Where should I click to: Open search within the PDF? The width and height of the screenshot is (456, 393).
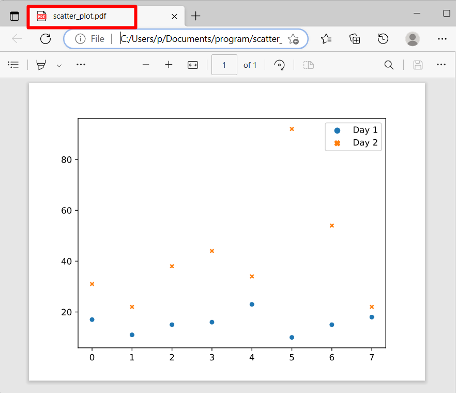[389, 65]
